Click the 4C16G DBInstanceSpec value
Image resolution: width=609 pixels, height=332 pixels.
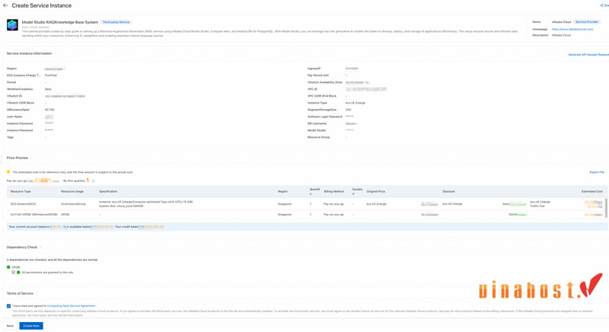(49, 110)
